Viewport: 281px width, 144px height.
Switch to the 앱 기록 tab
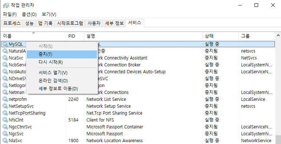point(45,23)
